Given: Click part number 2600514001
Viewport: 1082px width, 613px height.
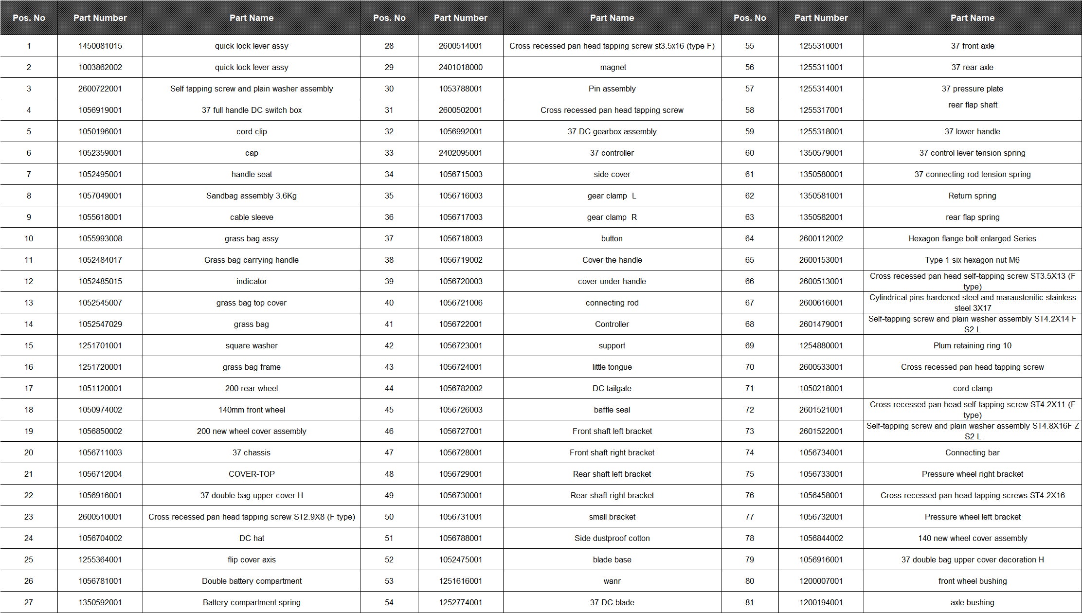Looking at the screenshot, I should pos(460,46).
